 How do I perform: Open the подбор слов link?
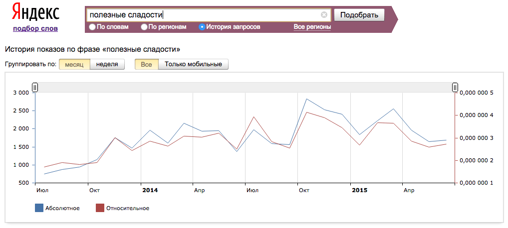click(35, 28)
